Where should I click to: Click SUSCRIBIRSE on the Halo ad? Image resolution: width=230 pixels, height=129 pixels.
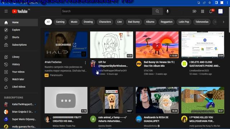[x=66, y=45]
